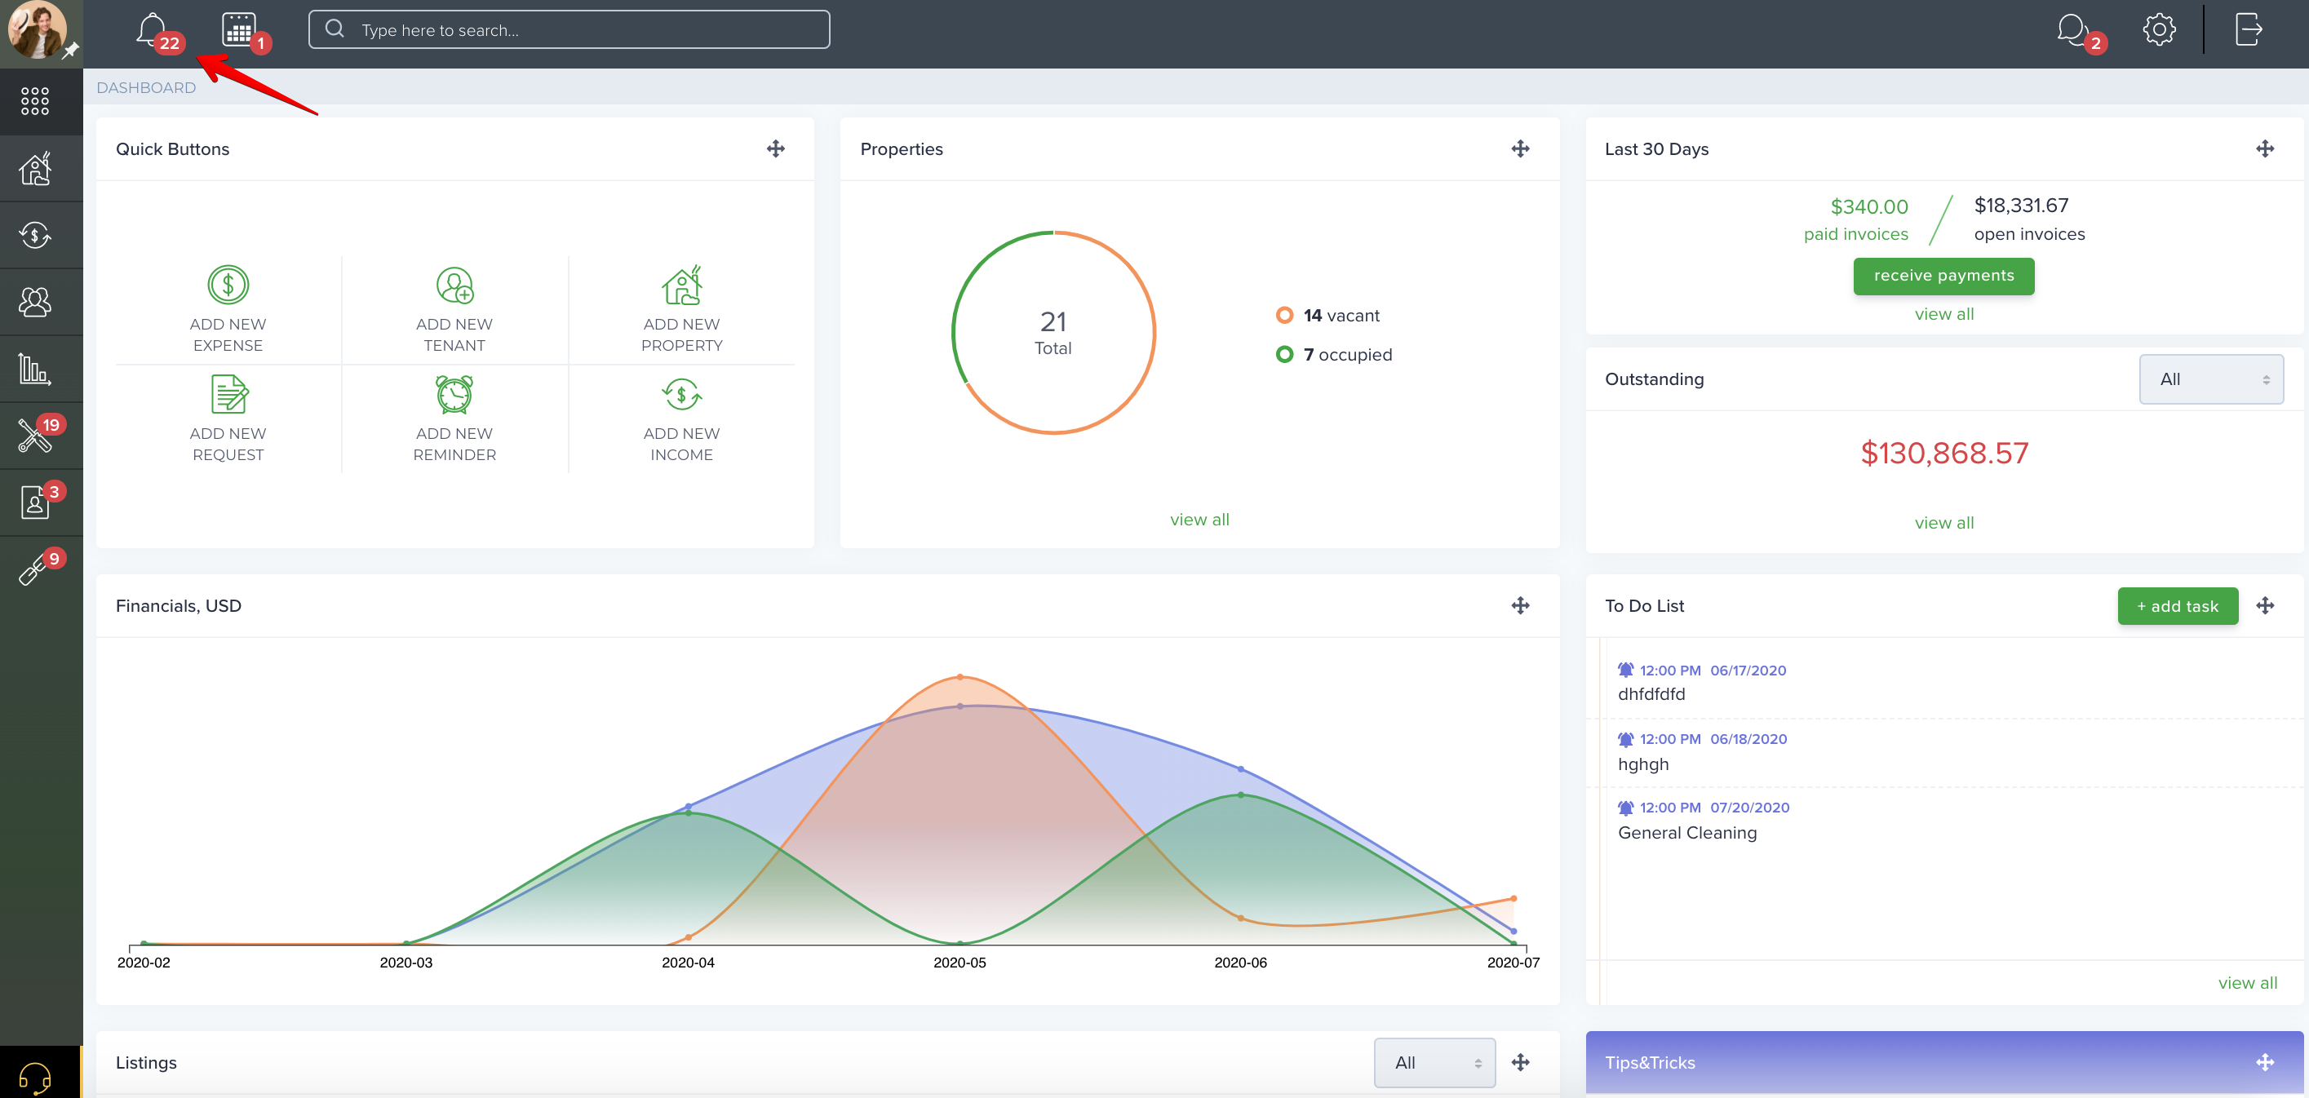This screenshot has width=2309, height=1098.
Task: Open the settings gear icon
Action: [2158, 29]
